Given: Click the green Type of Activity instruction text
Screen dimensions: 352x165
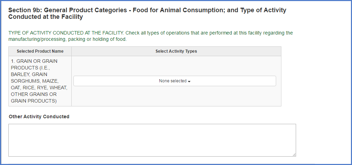Looking at the screenshot, I should point(150,33).
